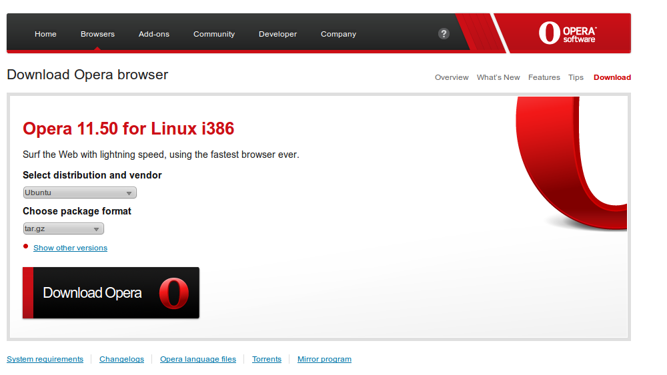
Task: Open the Home menu item
Action: pyautogui.click(x=45, y=34)
